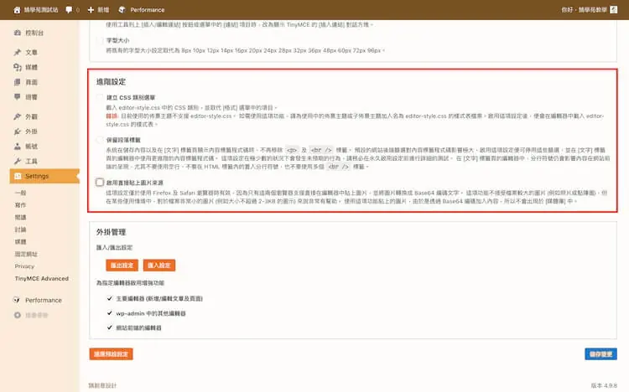Image resolution: width=629 pixels, height=392 pixels.
Task: Click the collapse menu label in sidebar
Action: [37, 315]
